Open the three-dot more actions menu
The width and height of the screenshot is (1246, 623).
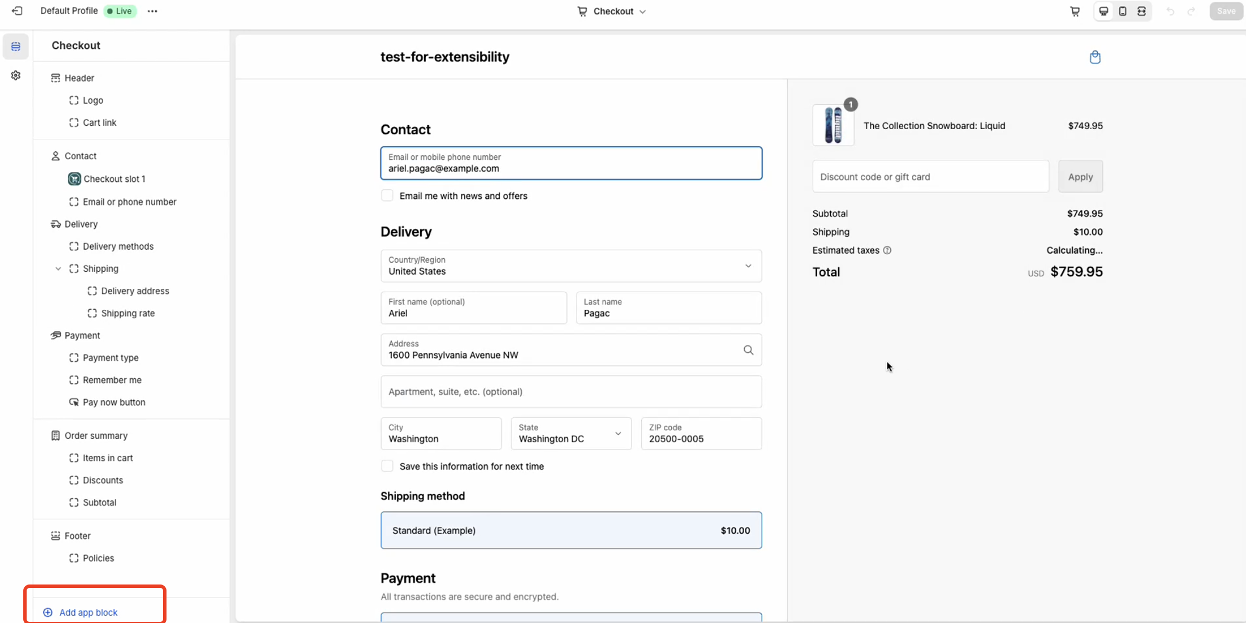point(152,11)
